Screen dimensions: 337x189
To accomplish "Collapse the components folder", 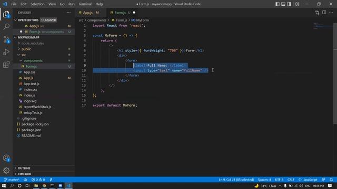I will 44,61.
